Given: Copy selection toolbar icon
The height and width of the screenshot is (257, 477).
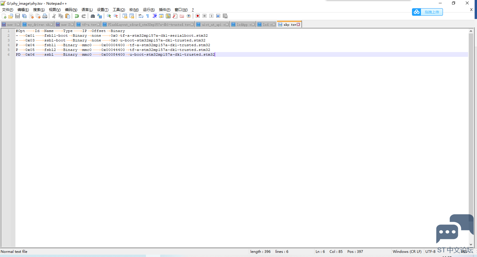Looking at the screenshot, I should (61, 16).
